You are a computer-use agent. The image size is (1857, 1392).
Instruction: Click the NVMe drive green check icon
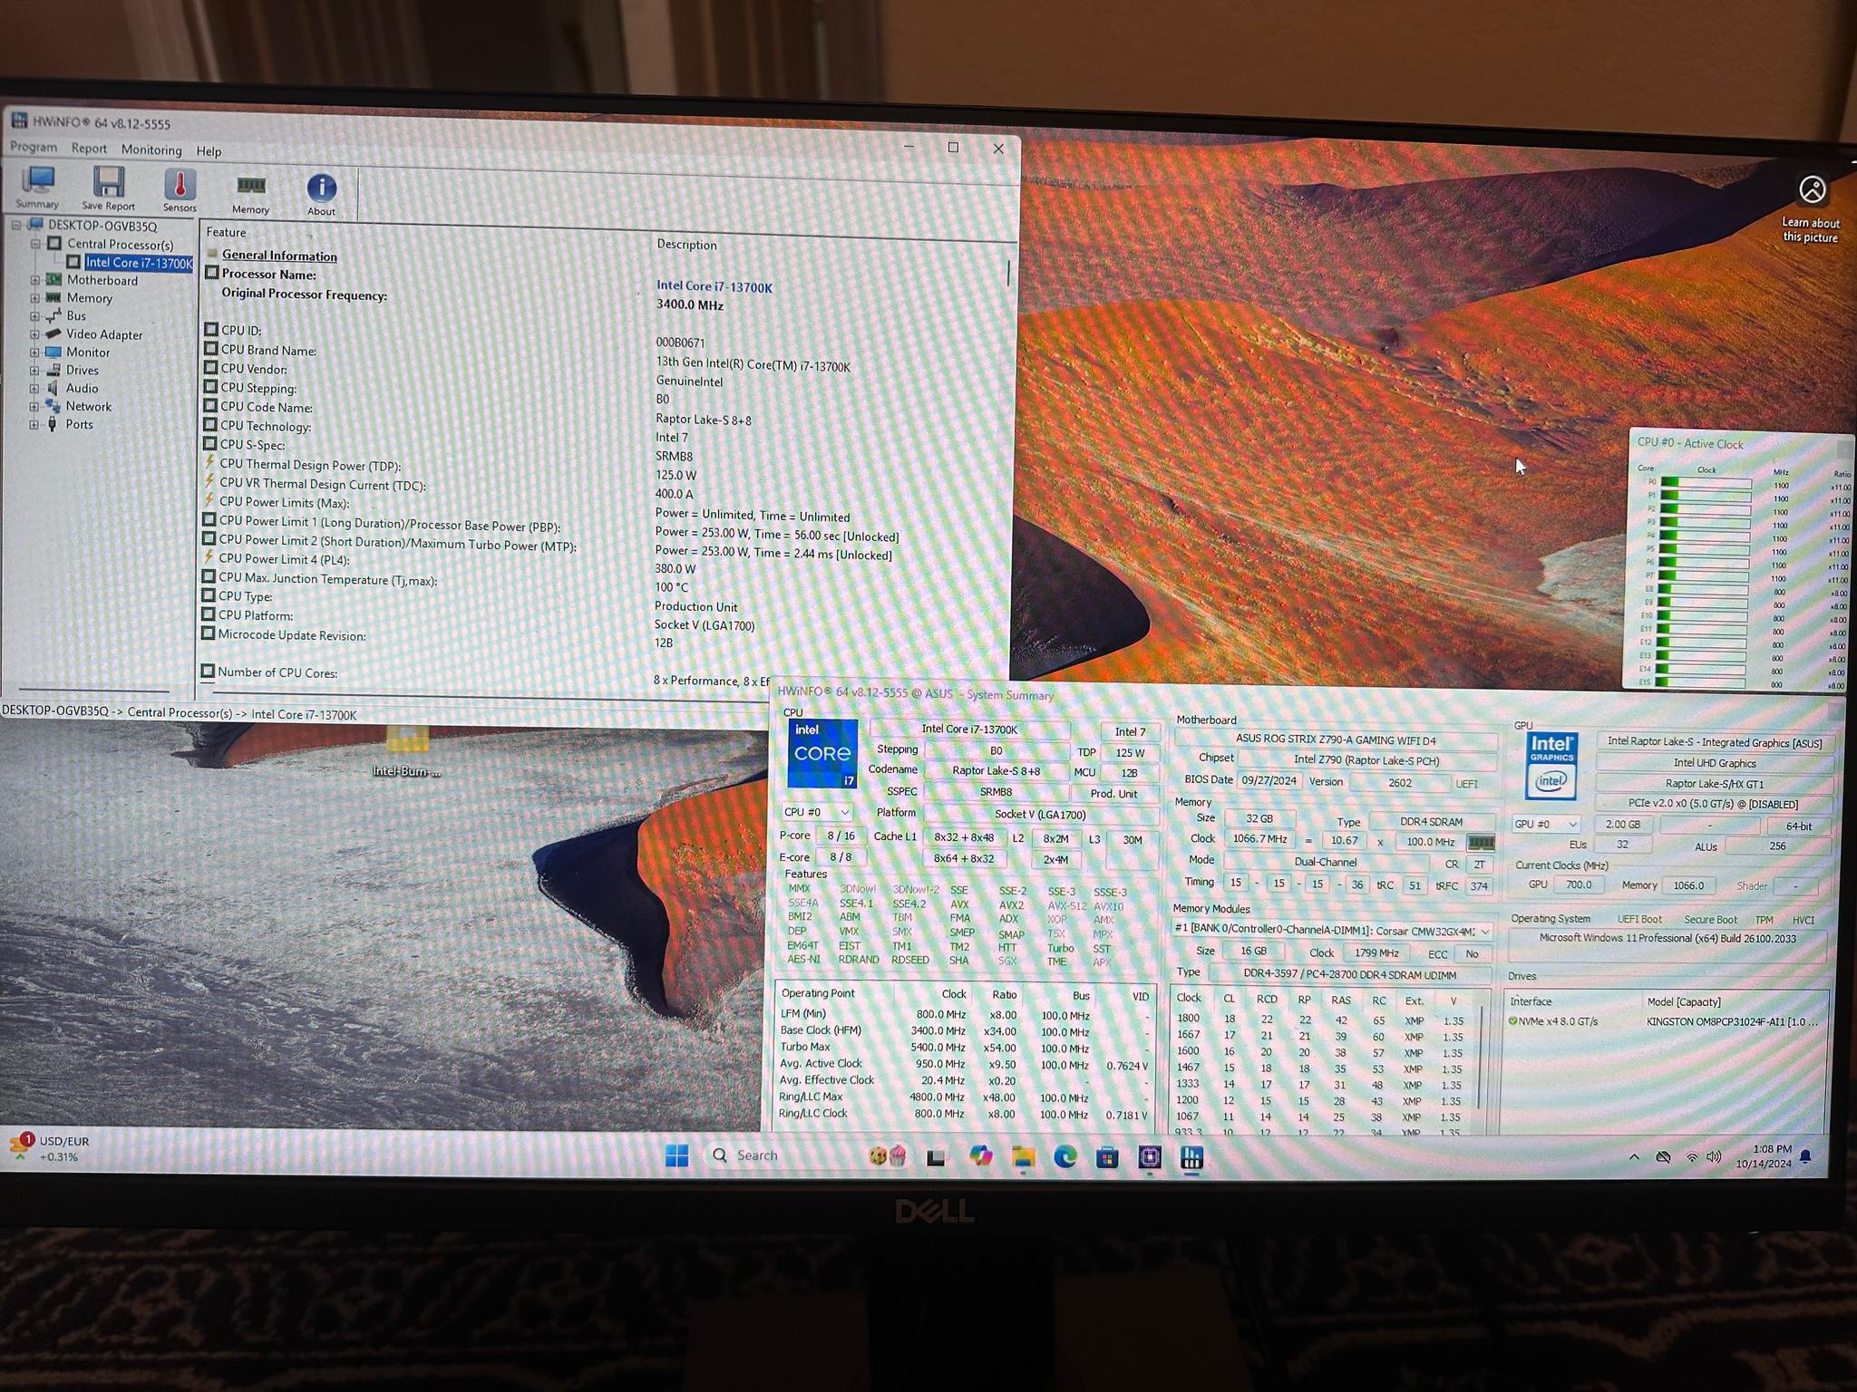coord(1512,1021)
